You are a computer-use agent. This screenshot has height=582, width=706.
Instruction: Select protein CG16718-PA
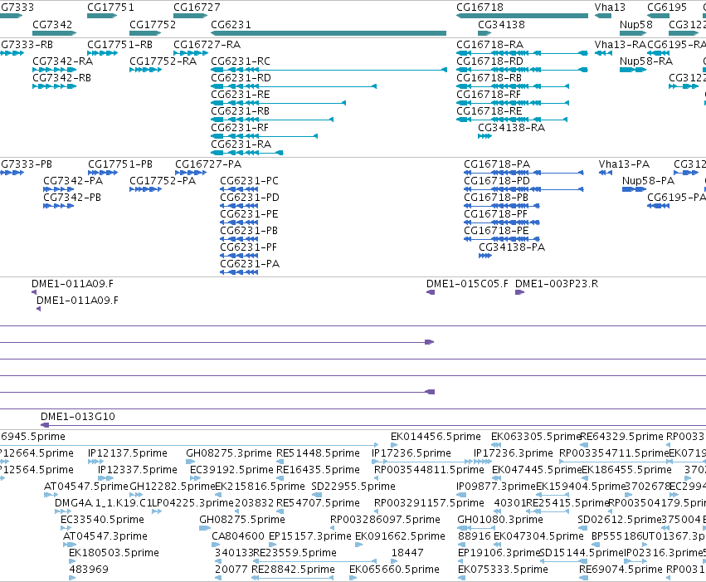tap(497, 164)
